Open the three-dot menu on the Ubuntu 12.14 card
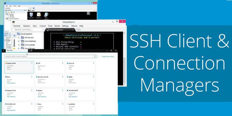 pyautogui.click(x=32, y=90)
